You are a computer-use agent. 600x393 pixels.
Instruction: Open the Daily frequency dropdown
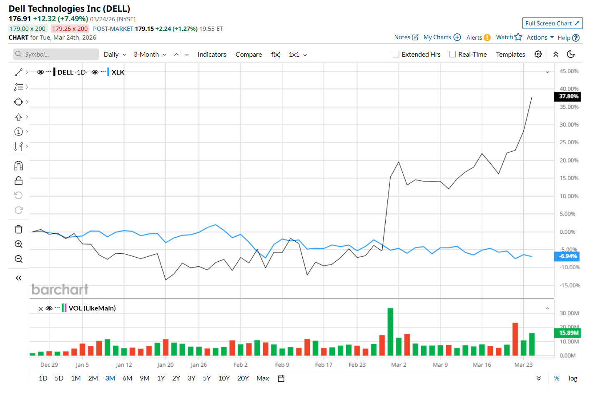click(115, 55)
